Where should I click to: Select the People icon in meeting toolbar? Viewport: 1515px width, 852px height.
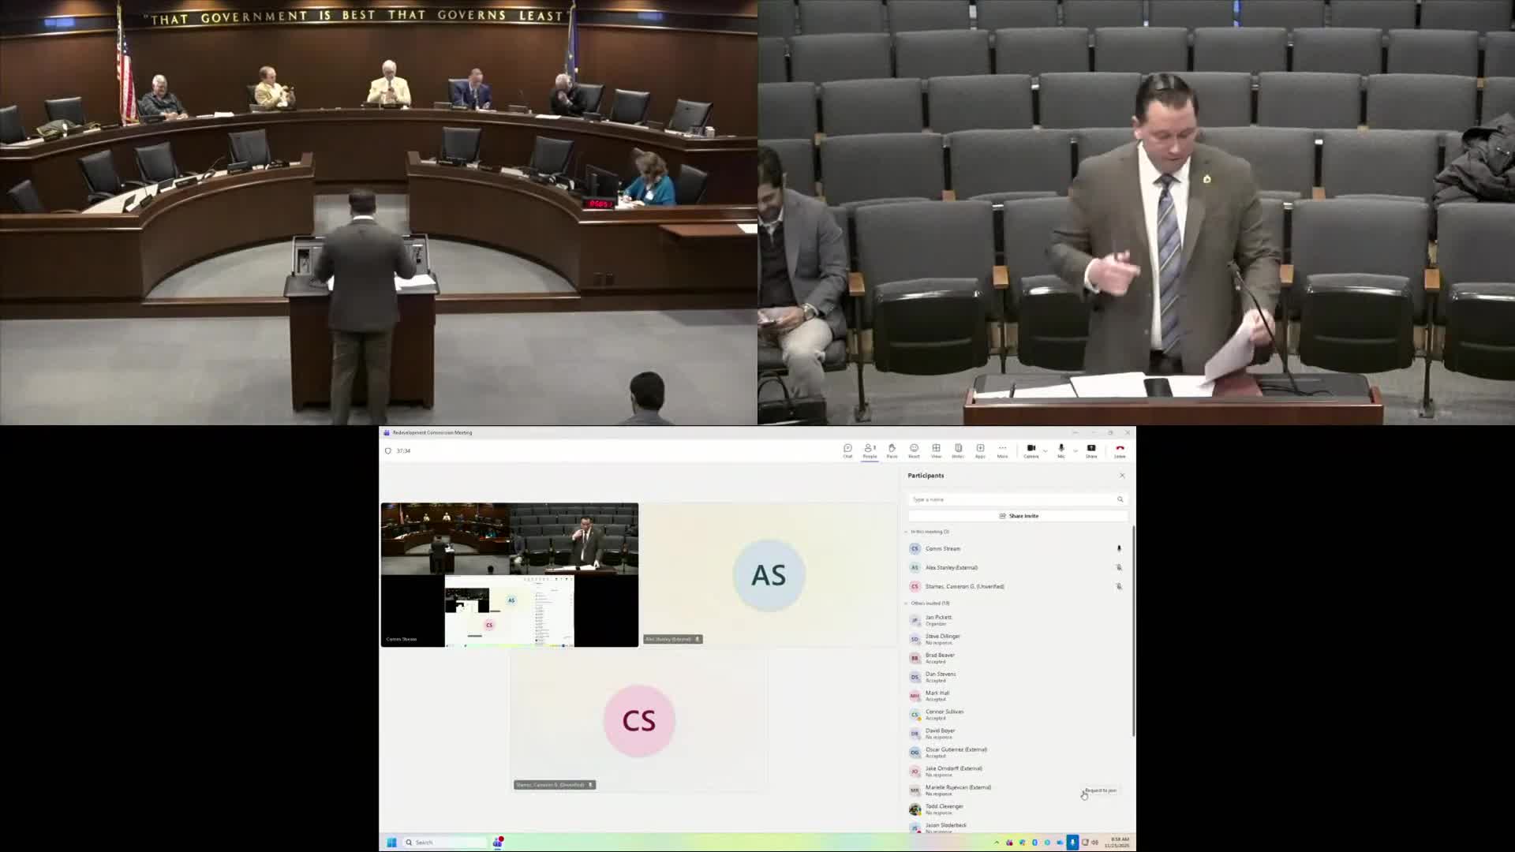click(870, 450)
